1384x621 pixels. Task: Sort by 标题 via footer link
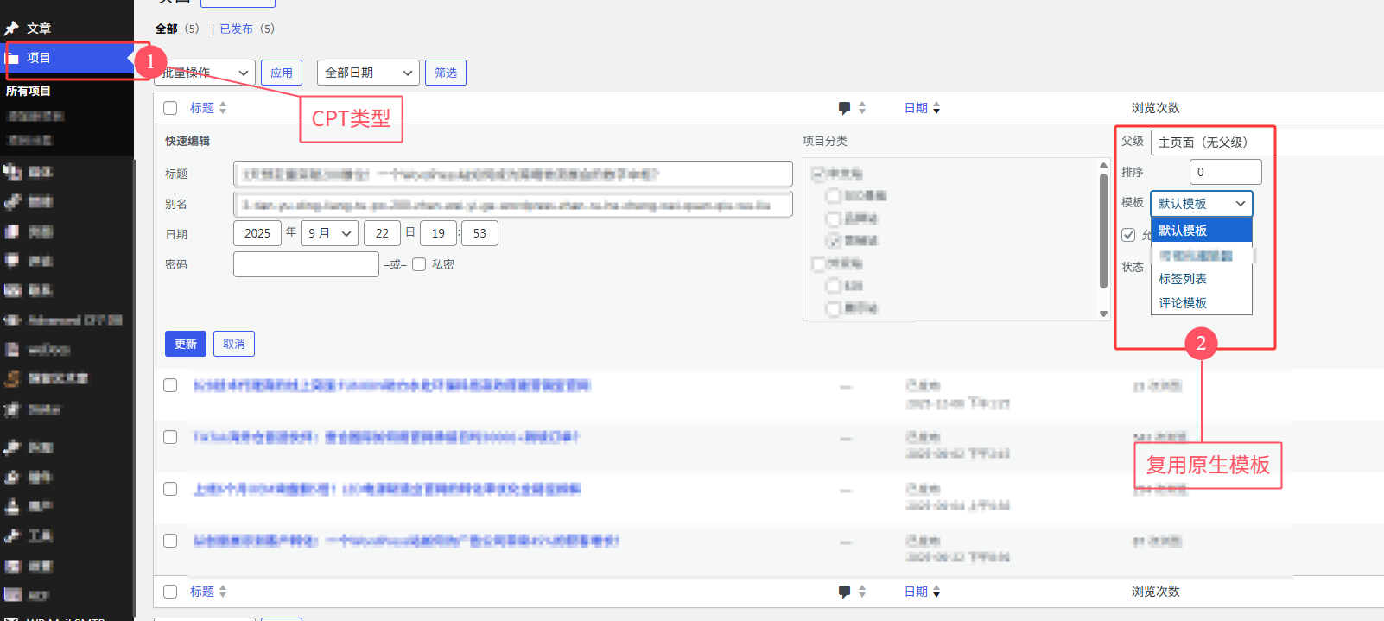[x=202, y=592]
